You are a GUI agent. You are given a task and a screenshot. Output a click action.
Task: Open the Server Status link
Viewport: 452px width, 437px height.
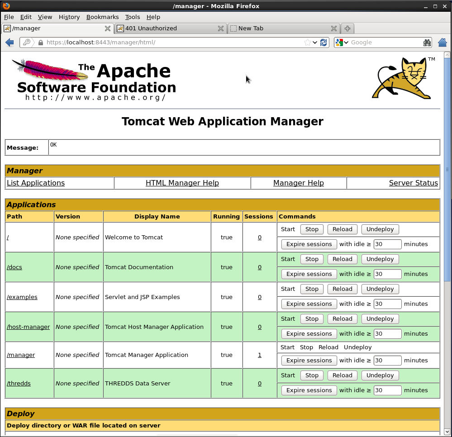tap(413, 183)
